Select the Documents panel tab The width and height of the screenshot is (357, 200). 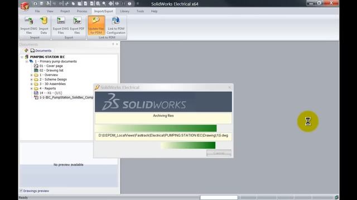pyautogui.click(x=41, y=51)
